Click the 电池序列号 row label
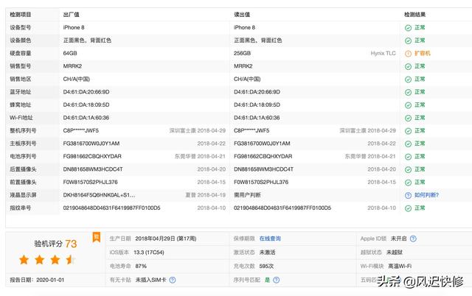472x296 pixels. 23,156
